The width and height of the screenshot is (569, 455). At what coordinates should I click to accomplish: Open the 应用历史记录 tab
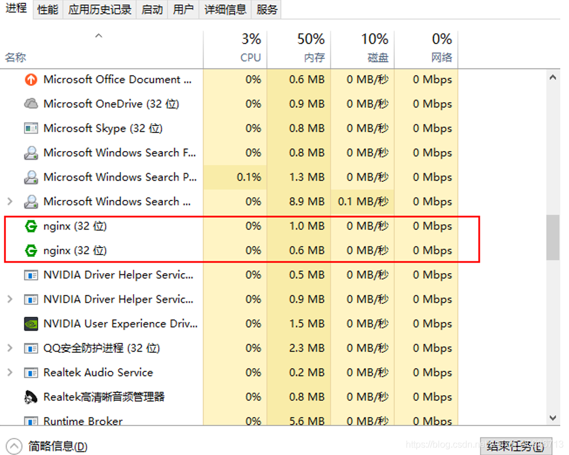100,9
